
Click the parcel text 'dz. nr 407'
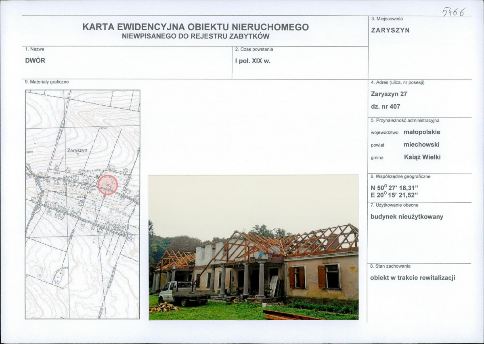click(x=386, y=107)
